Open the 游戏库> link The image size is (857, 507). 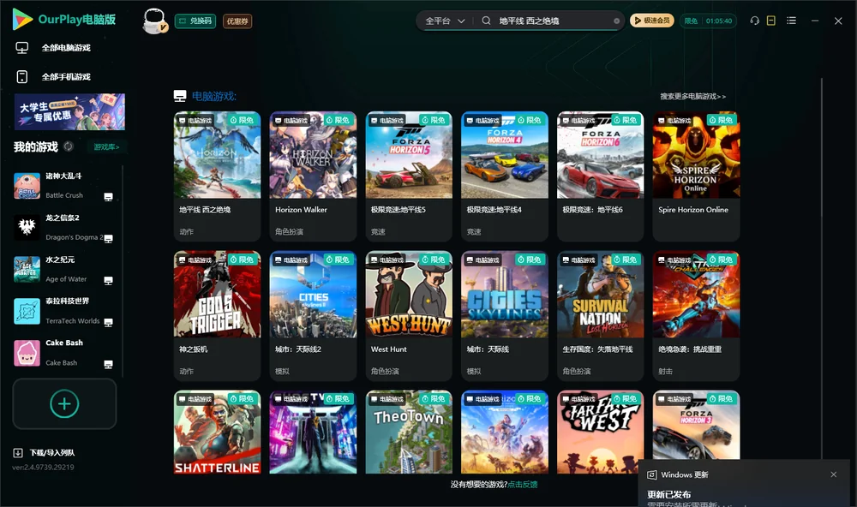(x=106, y=146)
